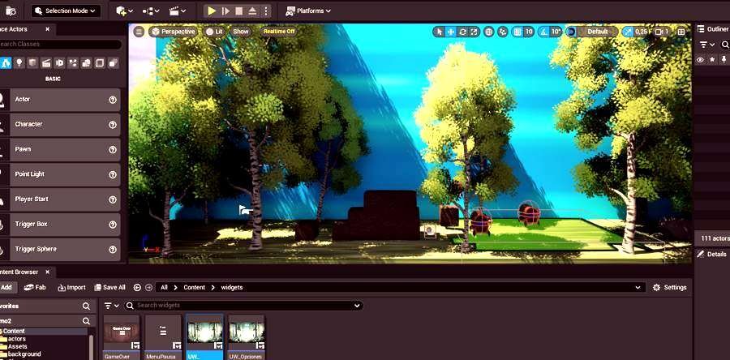Screen dimensions: 730x360
Task: Click the Stop simulation button
Action: (x=238, y=11)
